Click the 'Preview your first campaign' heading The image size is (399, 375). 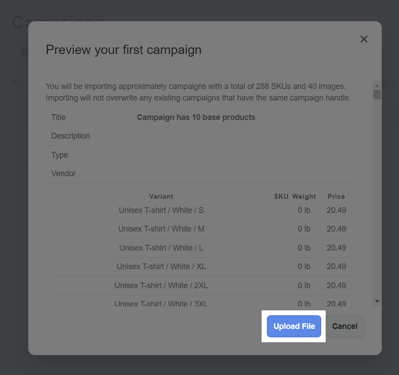124,50
